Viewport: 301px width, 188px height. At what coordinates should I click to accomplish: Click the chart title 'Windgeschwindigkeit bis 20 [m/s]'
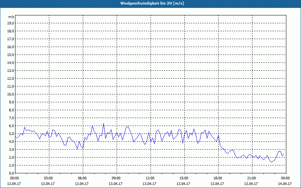click(x=152, y=3)
